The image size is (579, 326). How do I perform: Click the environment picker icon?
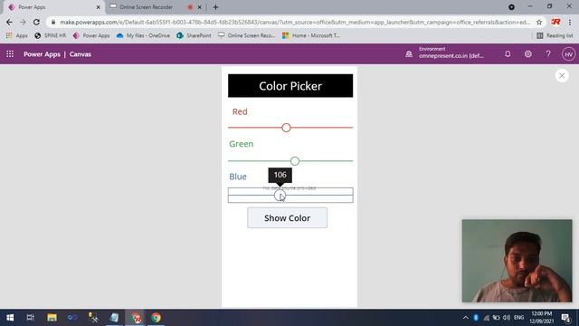tap(409, 54)
